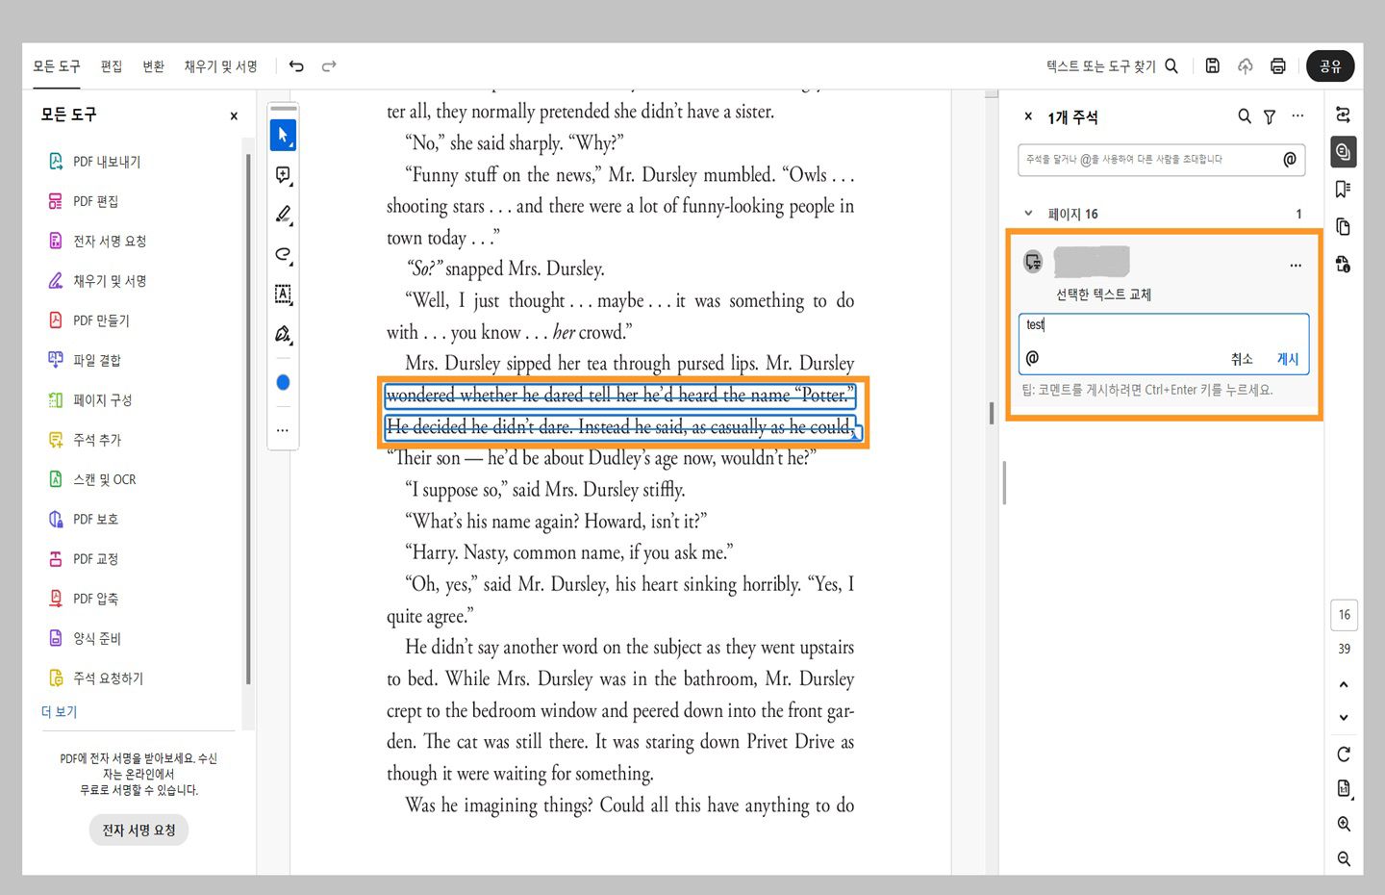Click the 전자 서명 요청 button
Screen dimensions: 1385x895
138,830
